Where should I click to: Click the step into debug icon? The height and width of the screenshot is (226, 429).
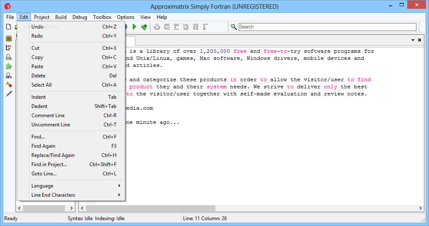pyautogui.click(x=167, y=26)
